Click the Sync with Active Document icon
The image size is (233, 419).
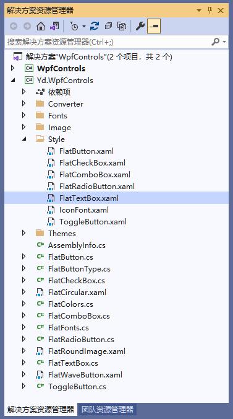[54, 26]
